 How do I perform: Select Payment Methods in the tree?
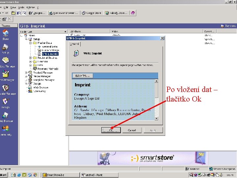pos(48,69)
